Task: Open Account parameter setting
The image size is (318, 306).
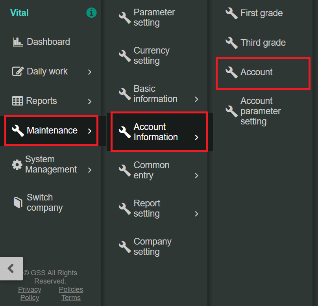Action: click(261, 111)
